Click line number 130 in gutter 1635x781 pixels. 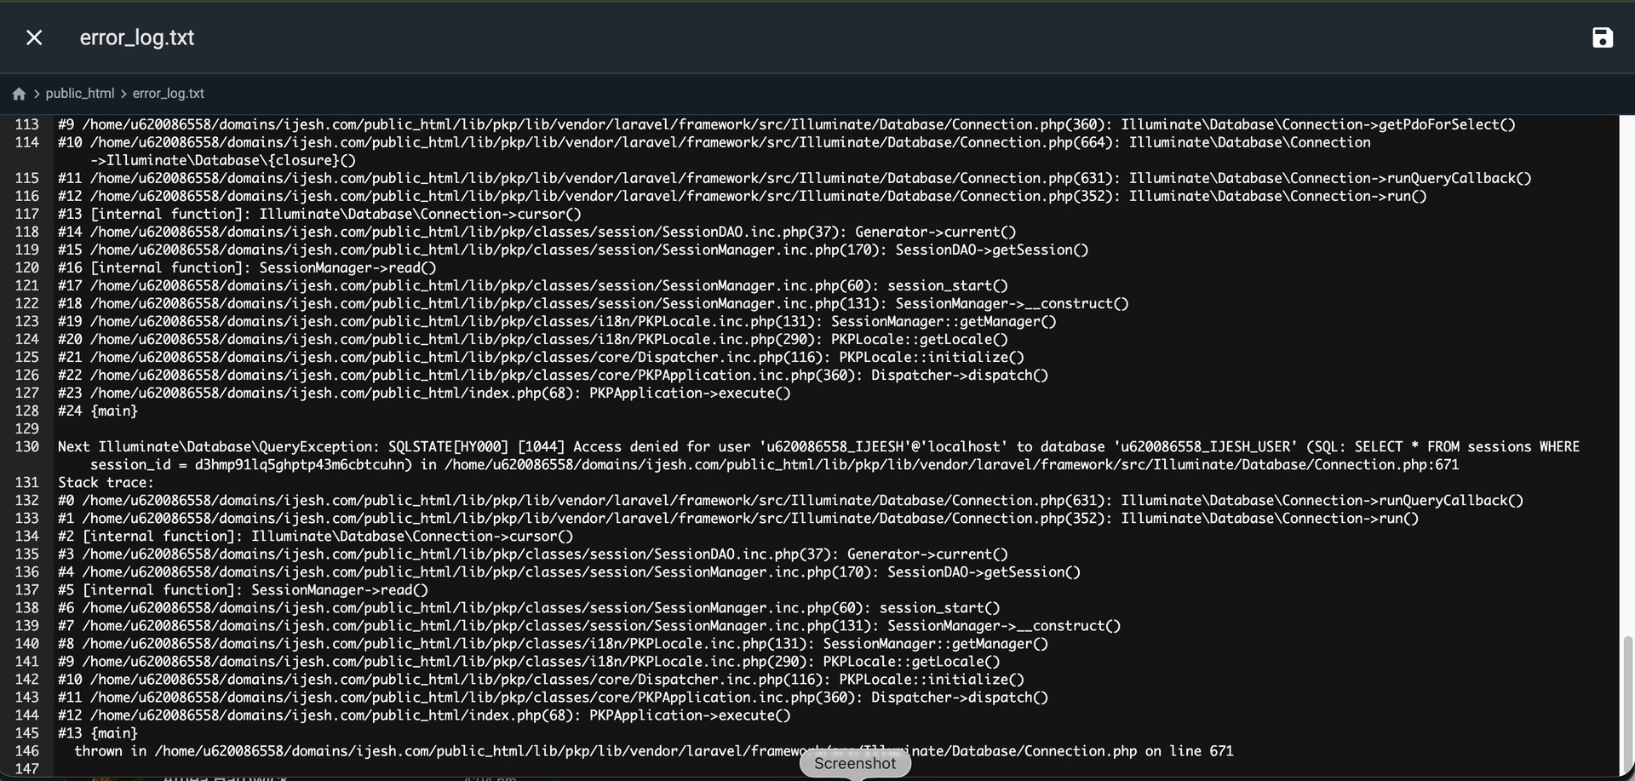(27, 446)
